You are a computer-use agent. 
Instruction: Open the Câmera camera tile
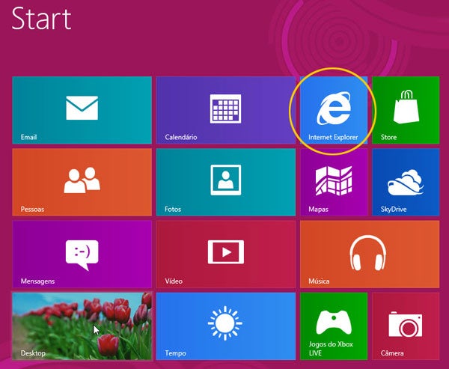pyautogui.click(x=405, y=324)
